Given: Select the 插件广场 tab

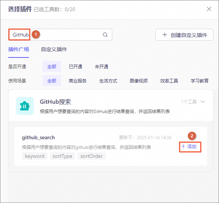Looking at the screenshot, I should 19,49.
